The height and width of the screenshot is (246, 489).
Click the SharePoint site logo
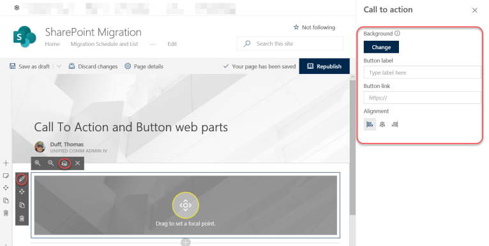25,37
